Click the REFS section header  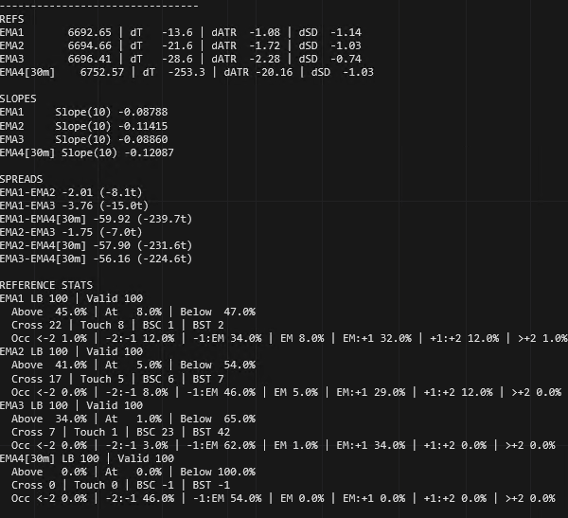[x=13, y=18]
